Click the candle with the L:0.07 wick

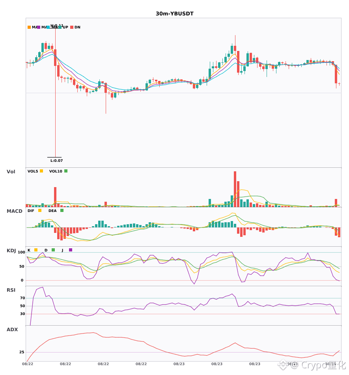point(56,57)
